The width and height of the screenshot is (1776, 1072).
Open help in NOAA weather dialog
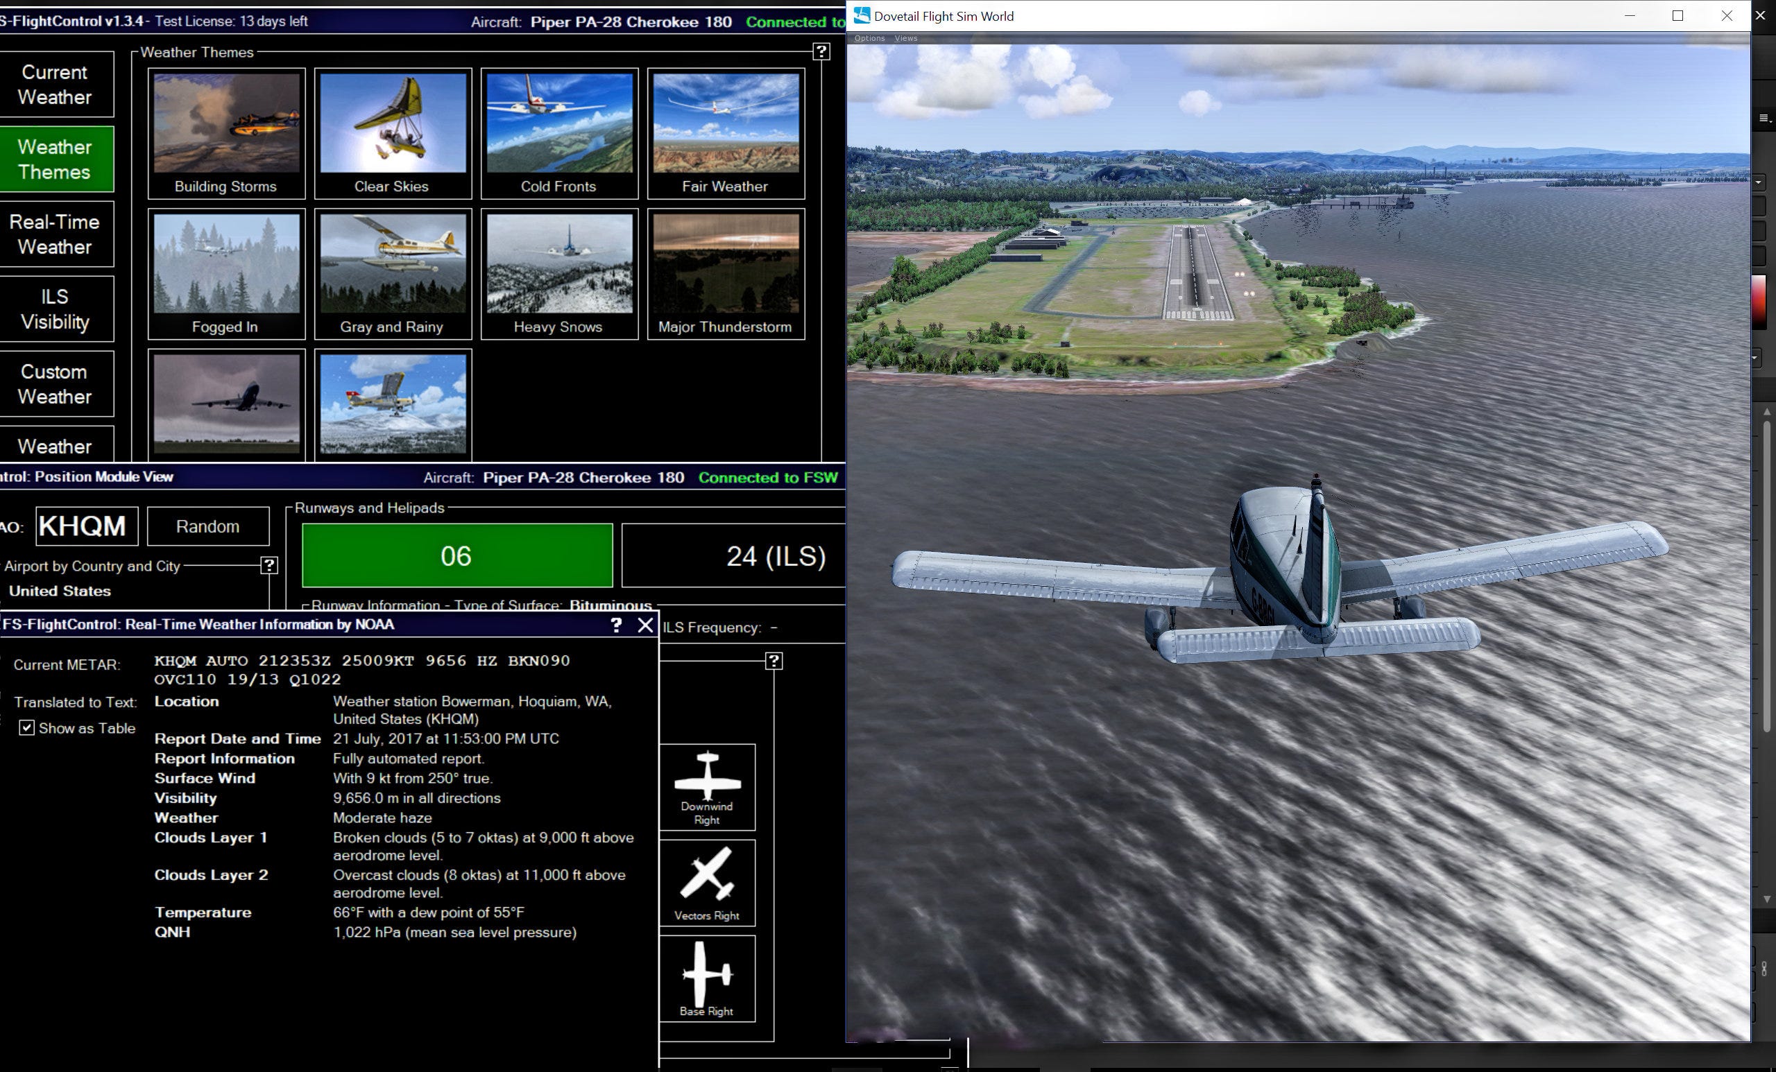(616, 625)
